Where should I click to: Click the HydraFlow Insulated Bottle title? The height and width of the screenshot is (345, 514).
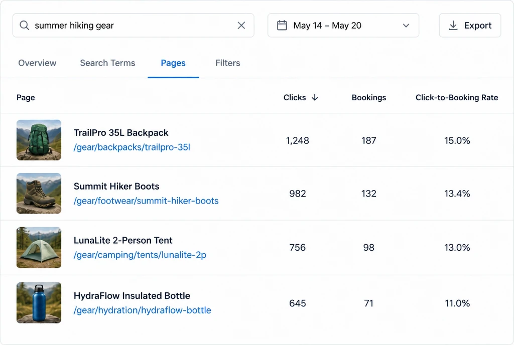pyautogui.click(x=132, y=295)
